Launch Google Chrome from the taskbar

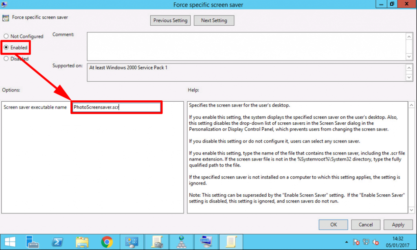107,243
